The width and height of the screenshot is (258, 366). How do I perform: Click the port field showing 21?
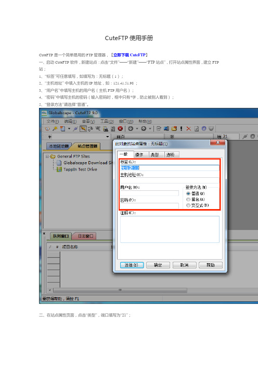pos(230,136)
